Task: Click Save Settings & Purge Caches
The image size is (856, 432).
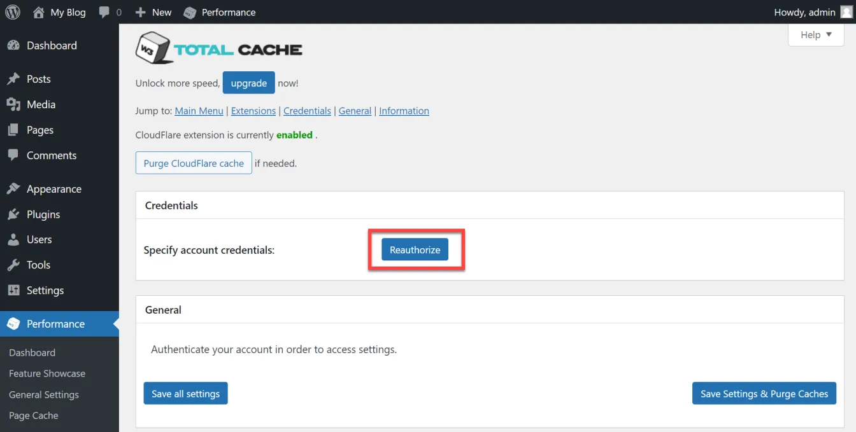Action: coord(764,393)
